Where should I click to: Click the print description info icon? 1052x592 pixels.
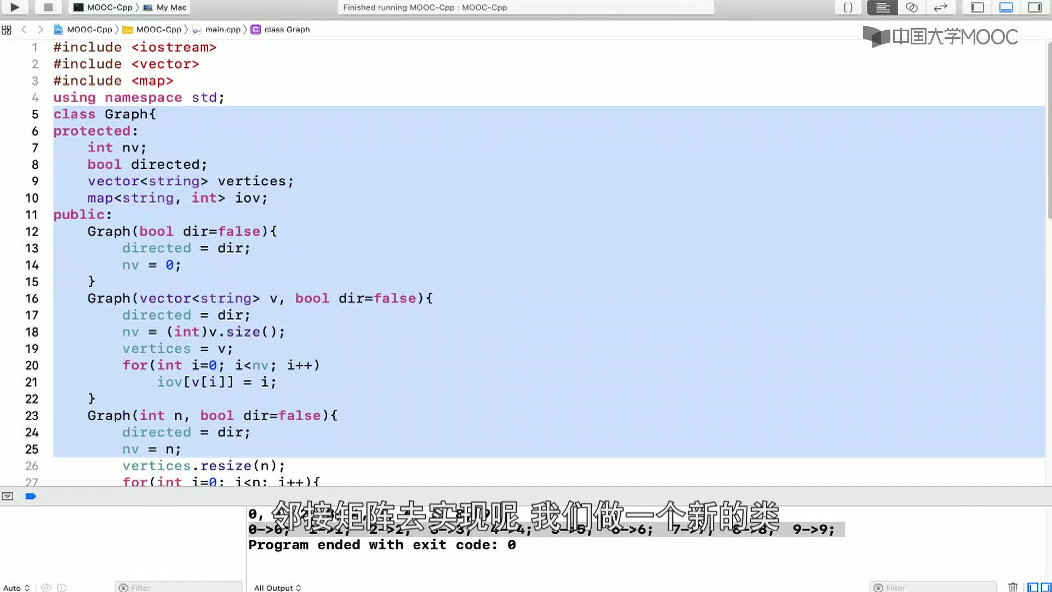coord(62,588)
